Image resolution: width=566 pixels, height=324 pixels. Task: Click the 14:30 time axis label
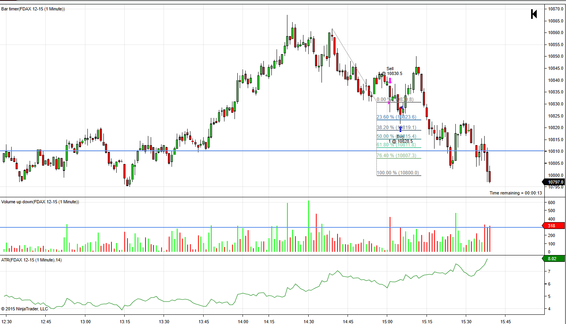308,322
